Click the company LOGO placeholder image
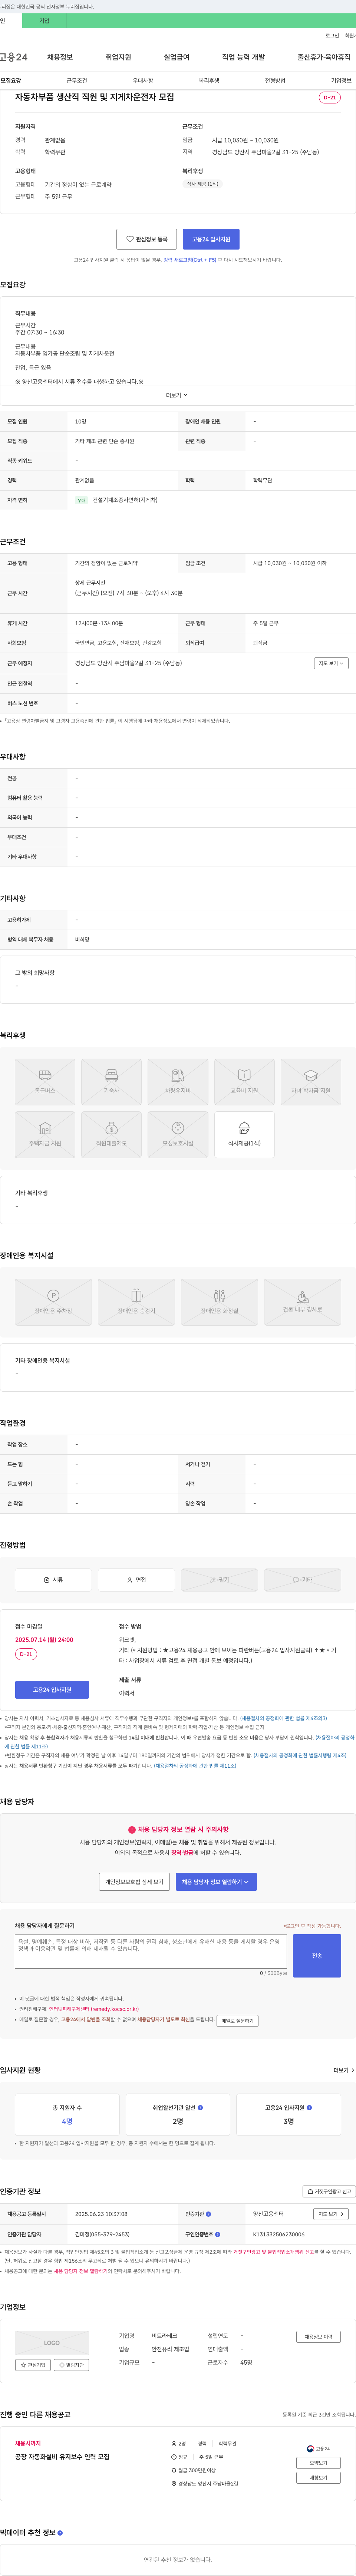The image size is (356, 2576). [52, 2343]
